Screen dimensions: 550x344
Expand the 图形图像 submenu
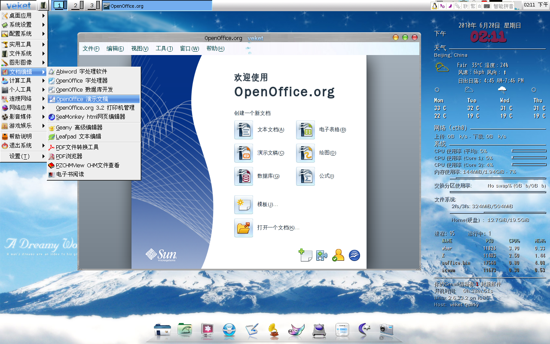pyautogui.click(x=24, y=62)
